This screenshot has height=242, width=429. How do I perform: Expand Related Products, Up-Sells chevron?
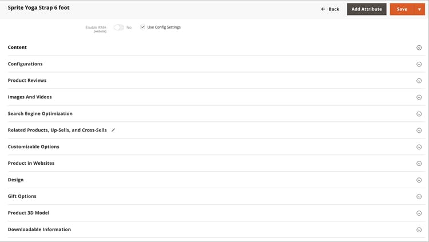pyautogui.click(x=419, y=130)
